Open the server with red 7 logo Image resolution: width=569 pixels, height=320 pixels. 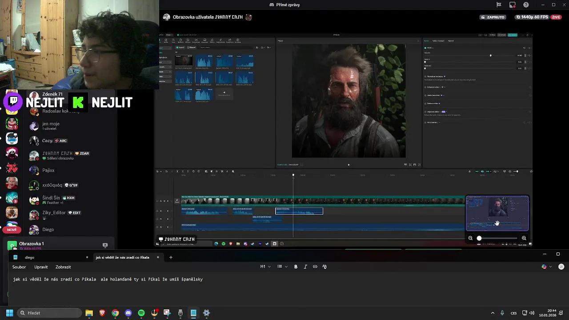click(x=12, y=168)
